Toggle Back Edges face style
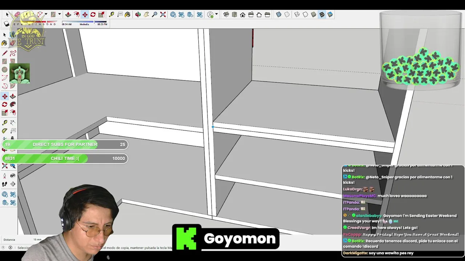465x261 pixels. click(287, 14)
